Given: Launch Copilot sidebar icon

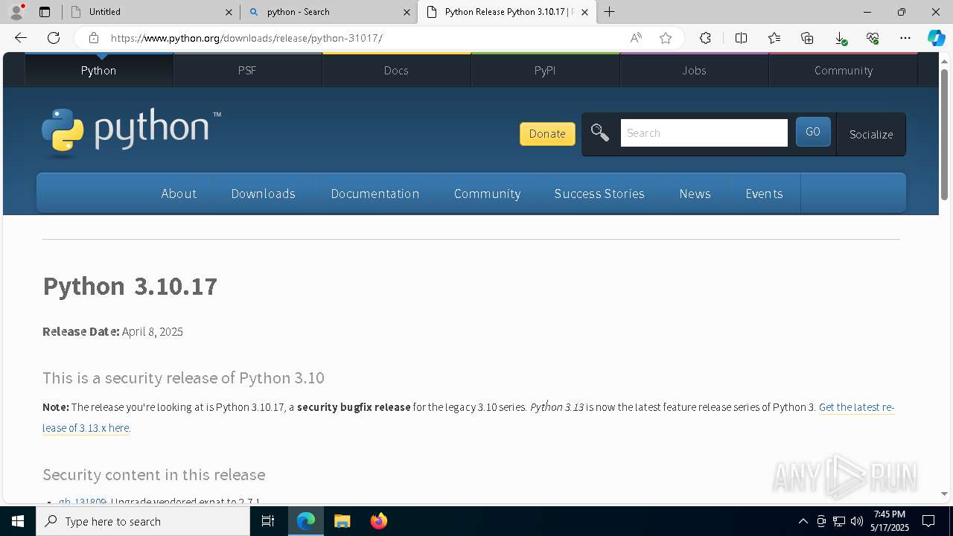Looking at the screenshot, I should pos(936,38).
